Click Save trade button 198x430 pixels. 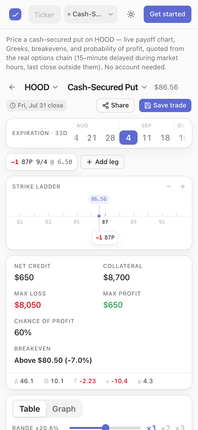click(165, 105)
